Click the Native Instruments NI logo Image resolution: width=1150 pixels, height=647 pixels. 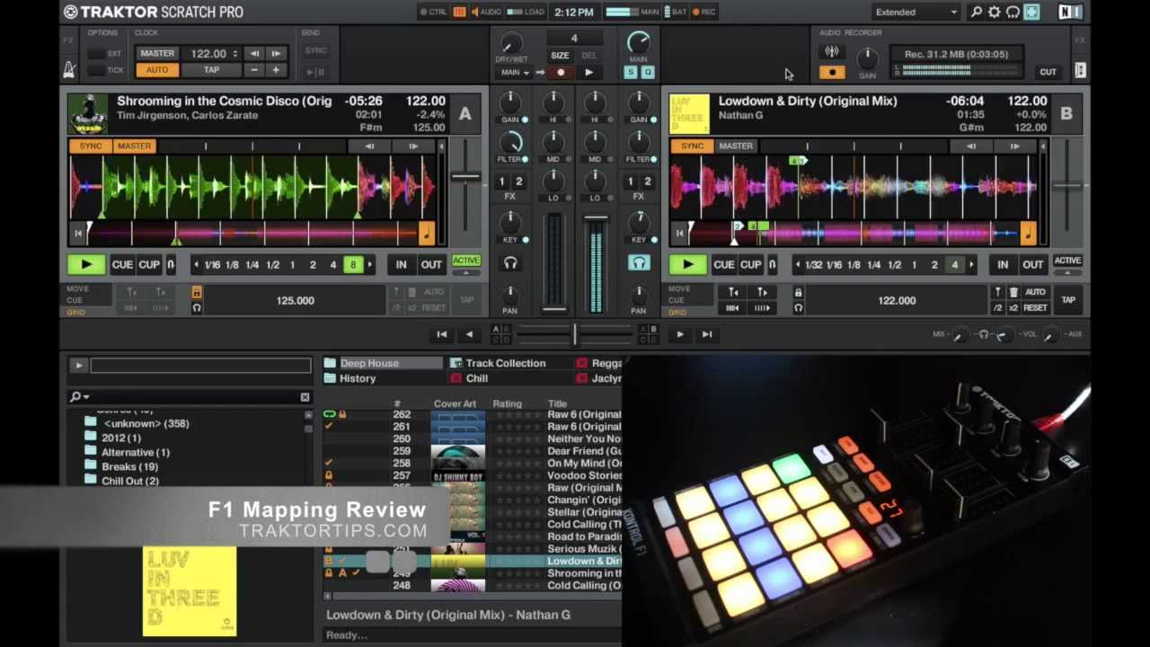(1070, 13)
